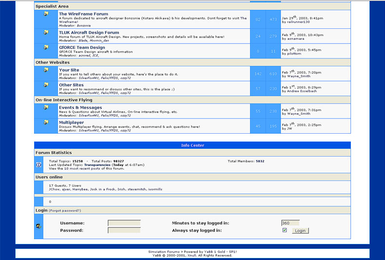Click the folder icon beside Events & Messages
The height and width of the screenshot is (260, 385).
pos(46,107)
